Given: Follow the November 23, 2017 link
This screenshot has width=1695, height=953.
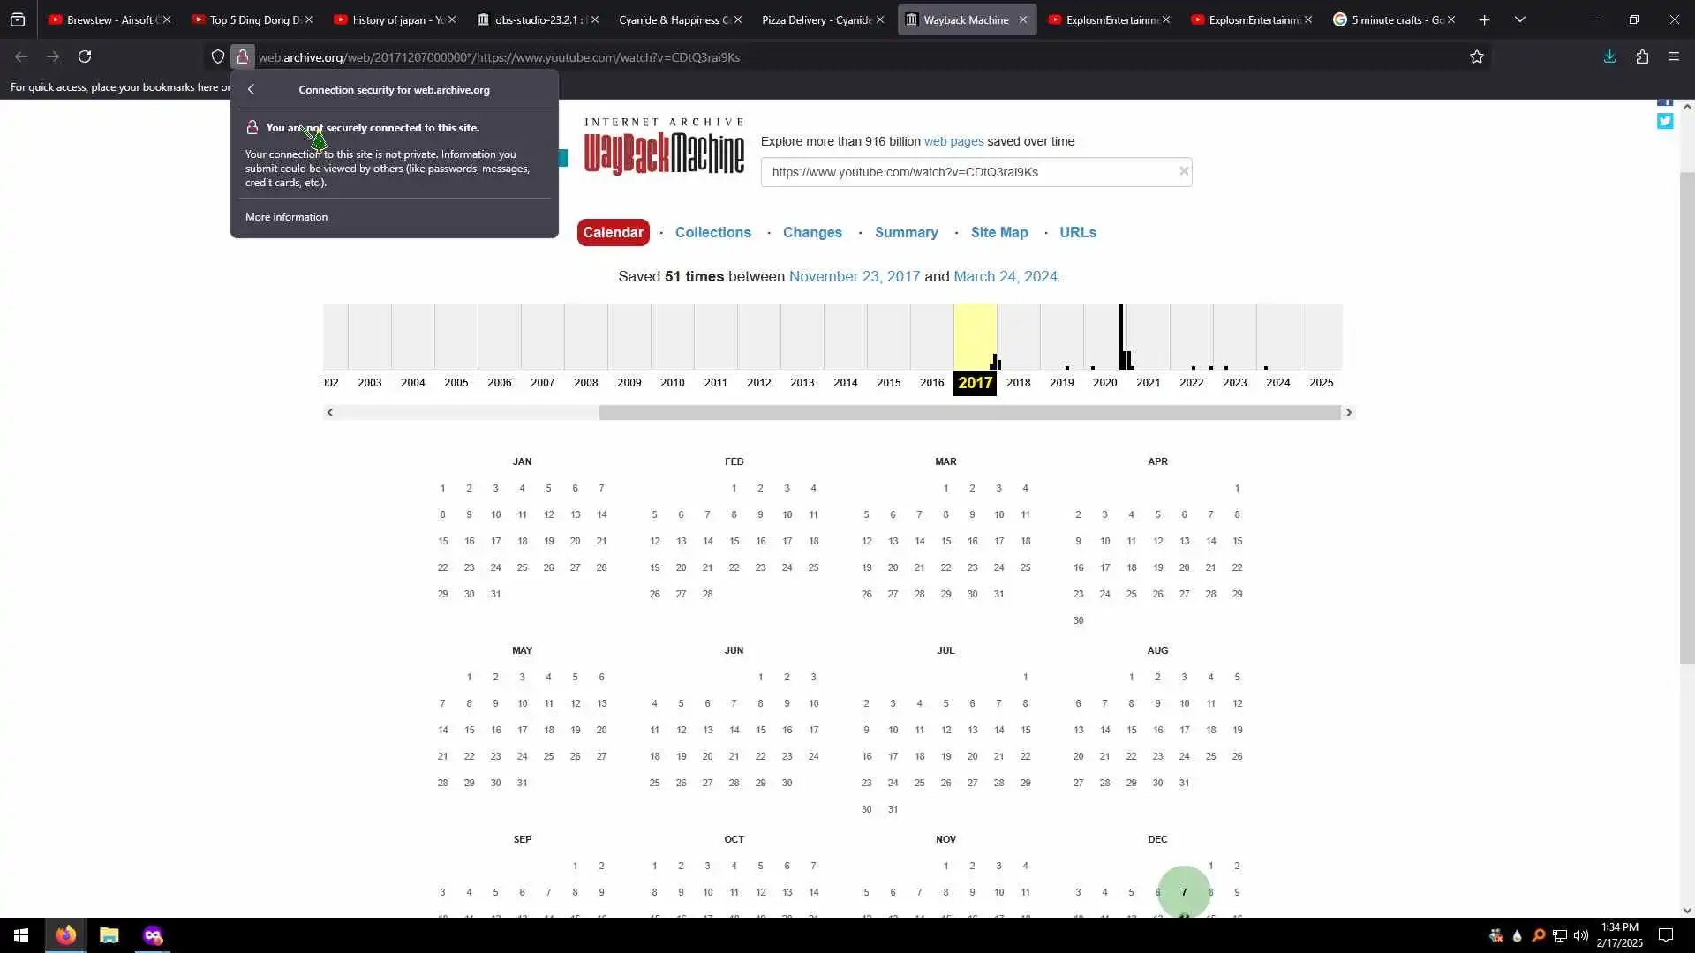Looking at the screenshot, I should point(854,276).
